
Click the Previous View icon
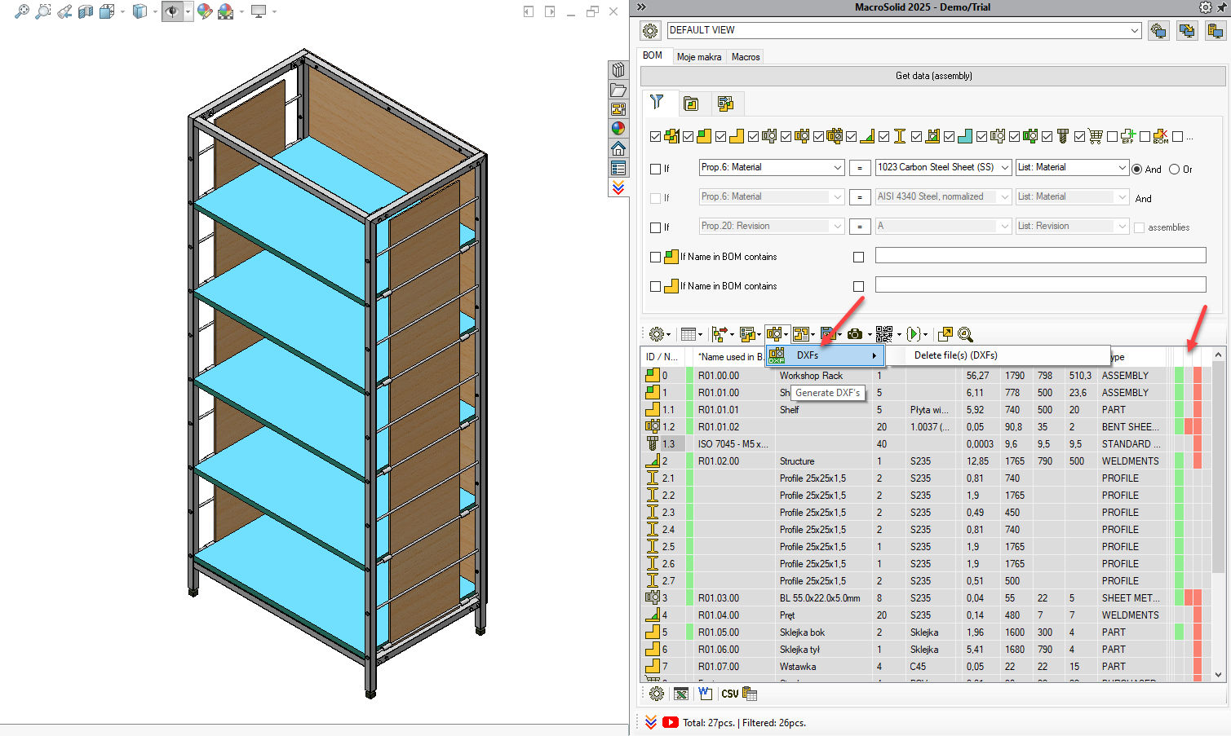(64, 11)
